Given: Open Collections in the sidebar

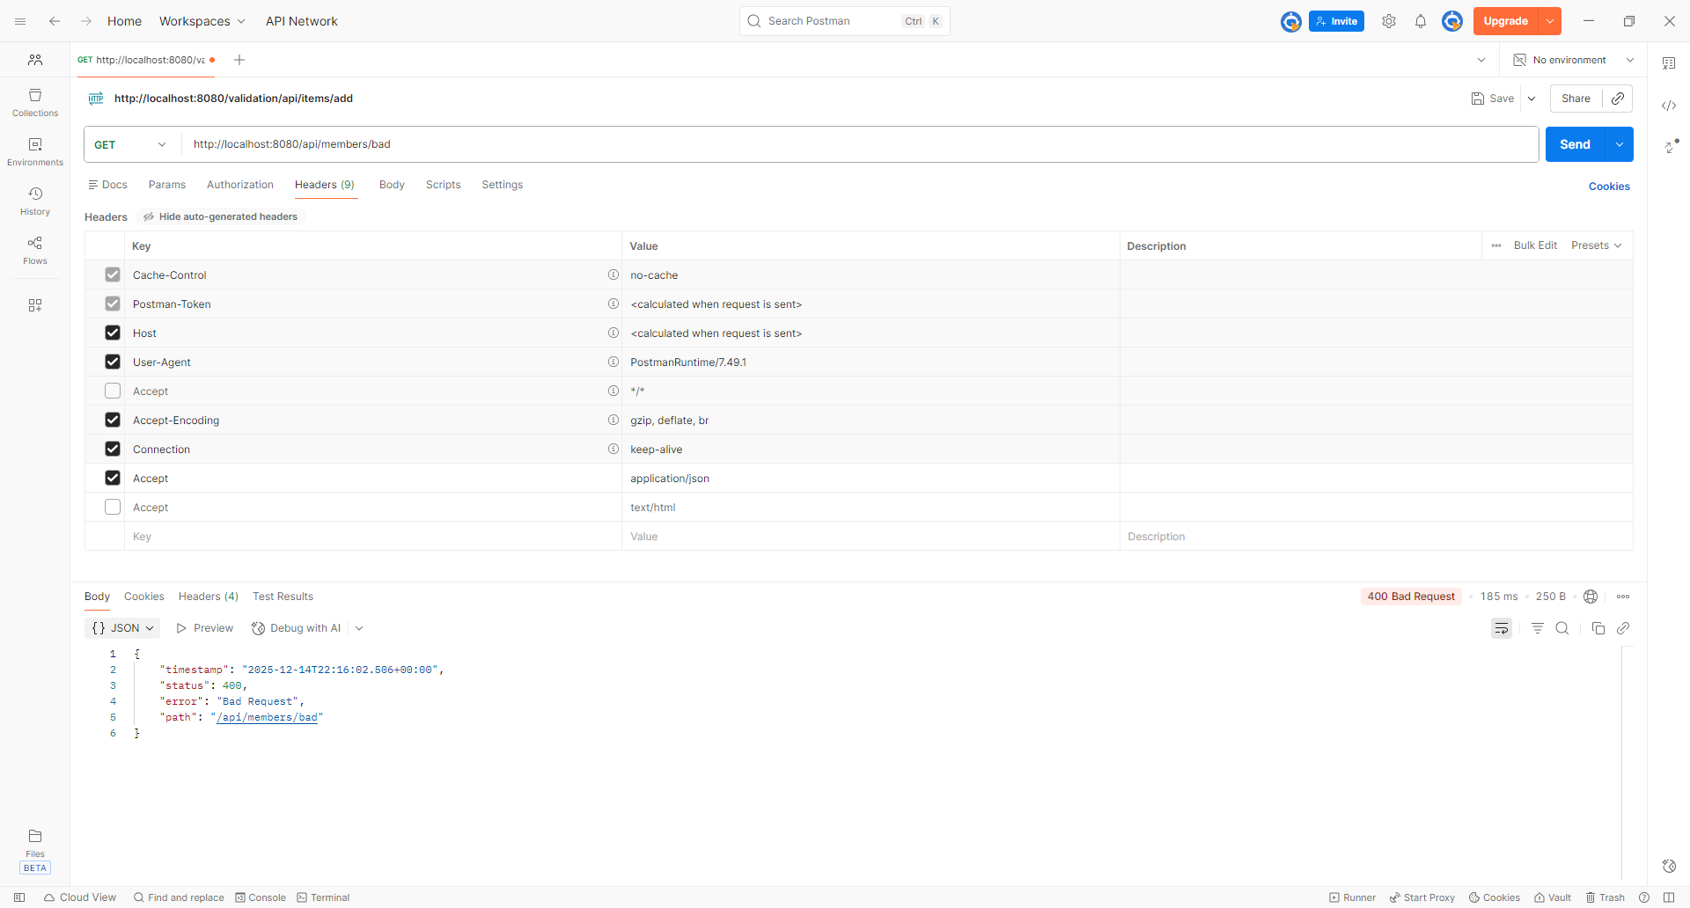Looking at the screenshot, I should tap(35, 102).
